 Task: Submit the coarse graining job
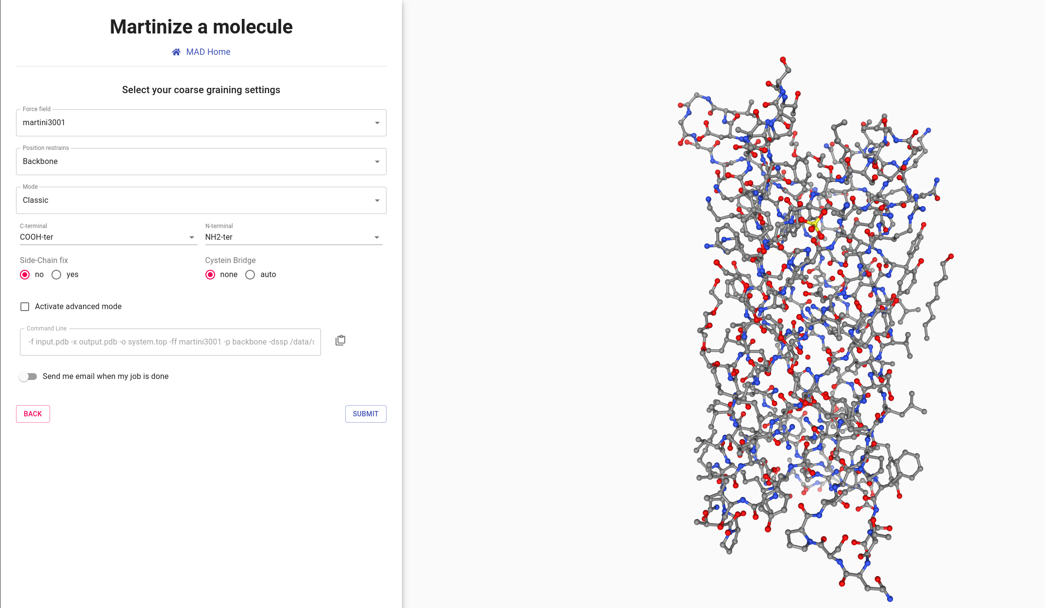point(366,414)
